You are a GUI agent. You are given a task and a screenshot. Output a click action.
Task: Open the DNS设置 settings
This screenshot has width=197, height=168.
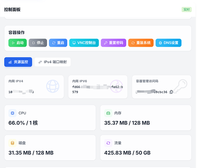(169, 43)
